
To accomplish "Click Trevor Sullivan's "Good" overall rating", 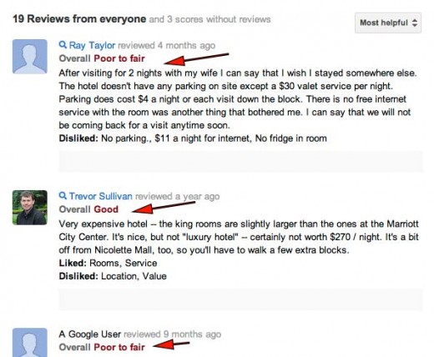I will (x=106, y=209).
